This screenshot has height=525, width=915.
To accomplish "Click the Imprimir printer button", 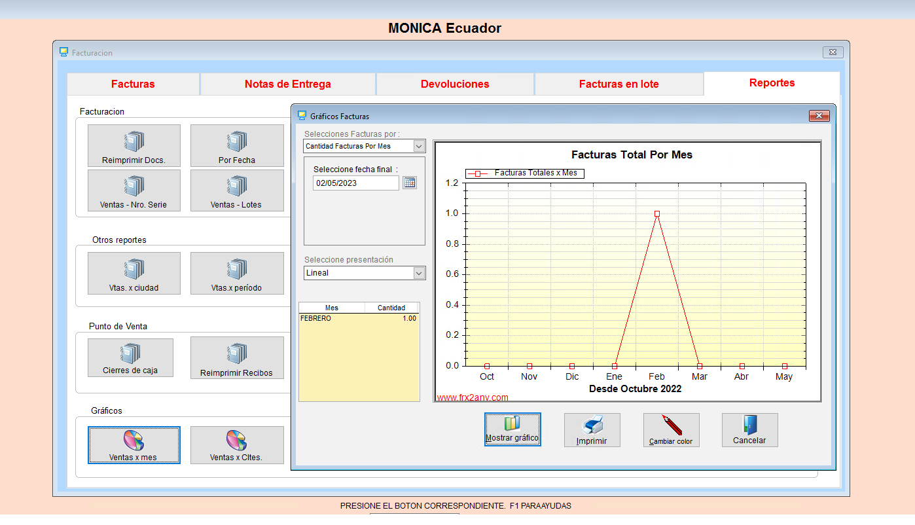I will [x=592, y=430].
